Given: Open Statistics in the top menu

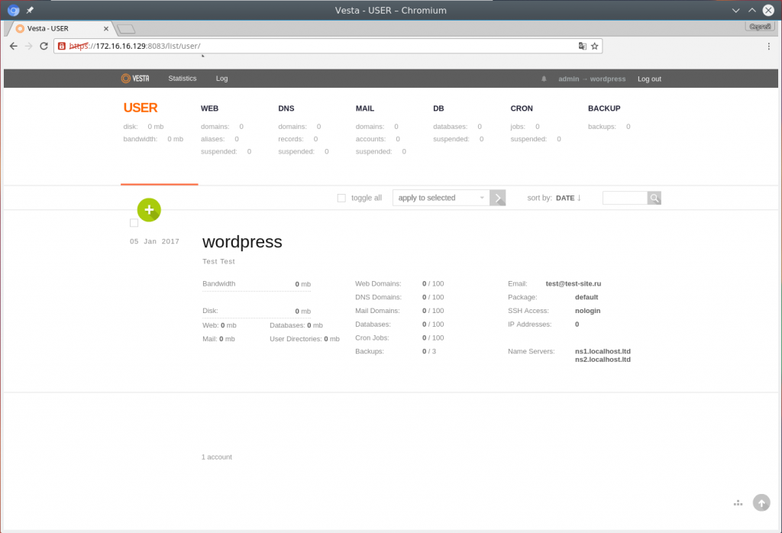Looking at the screenshot, I should pos(183,79).
